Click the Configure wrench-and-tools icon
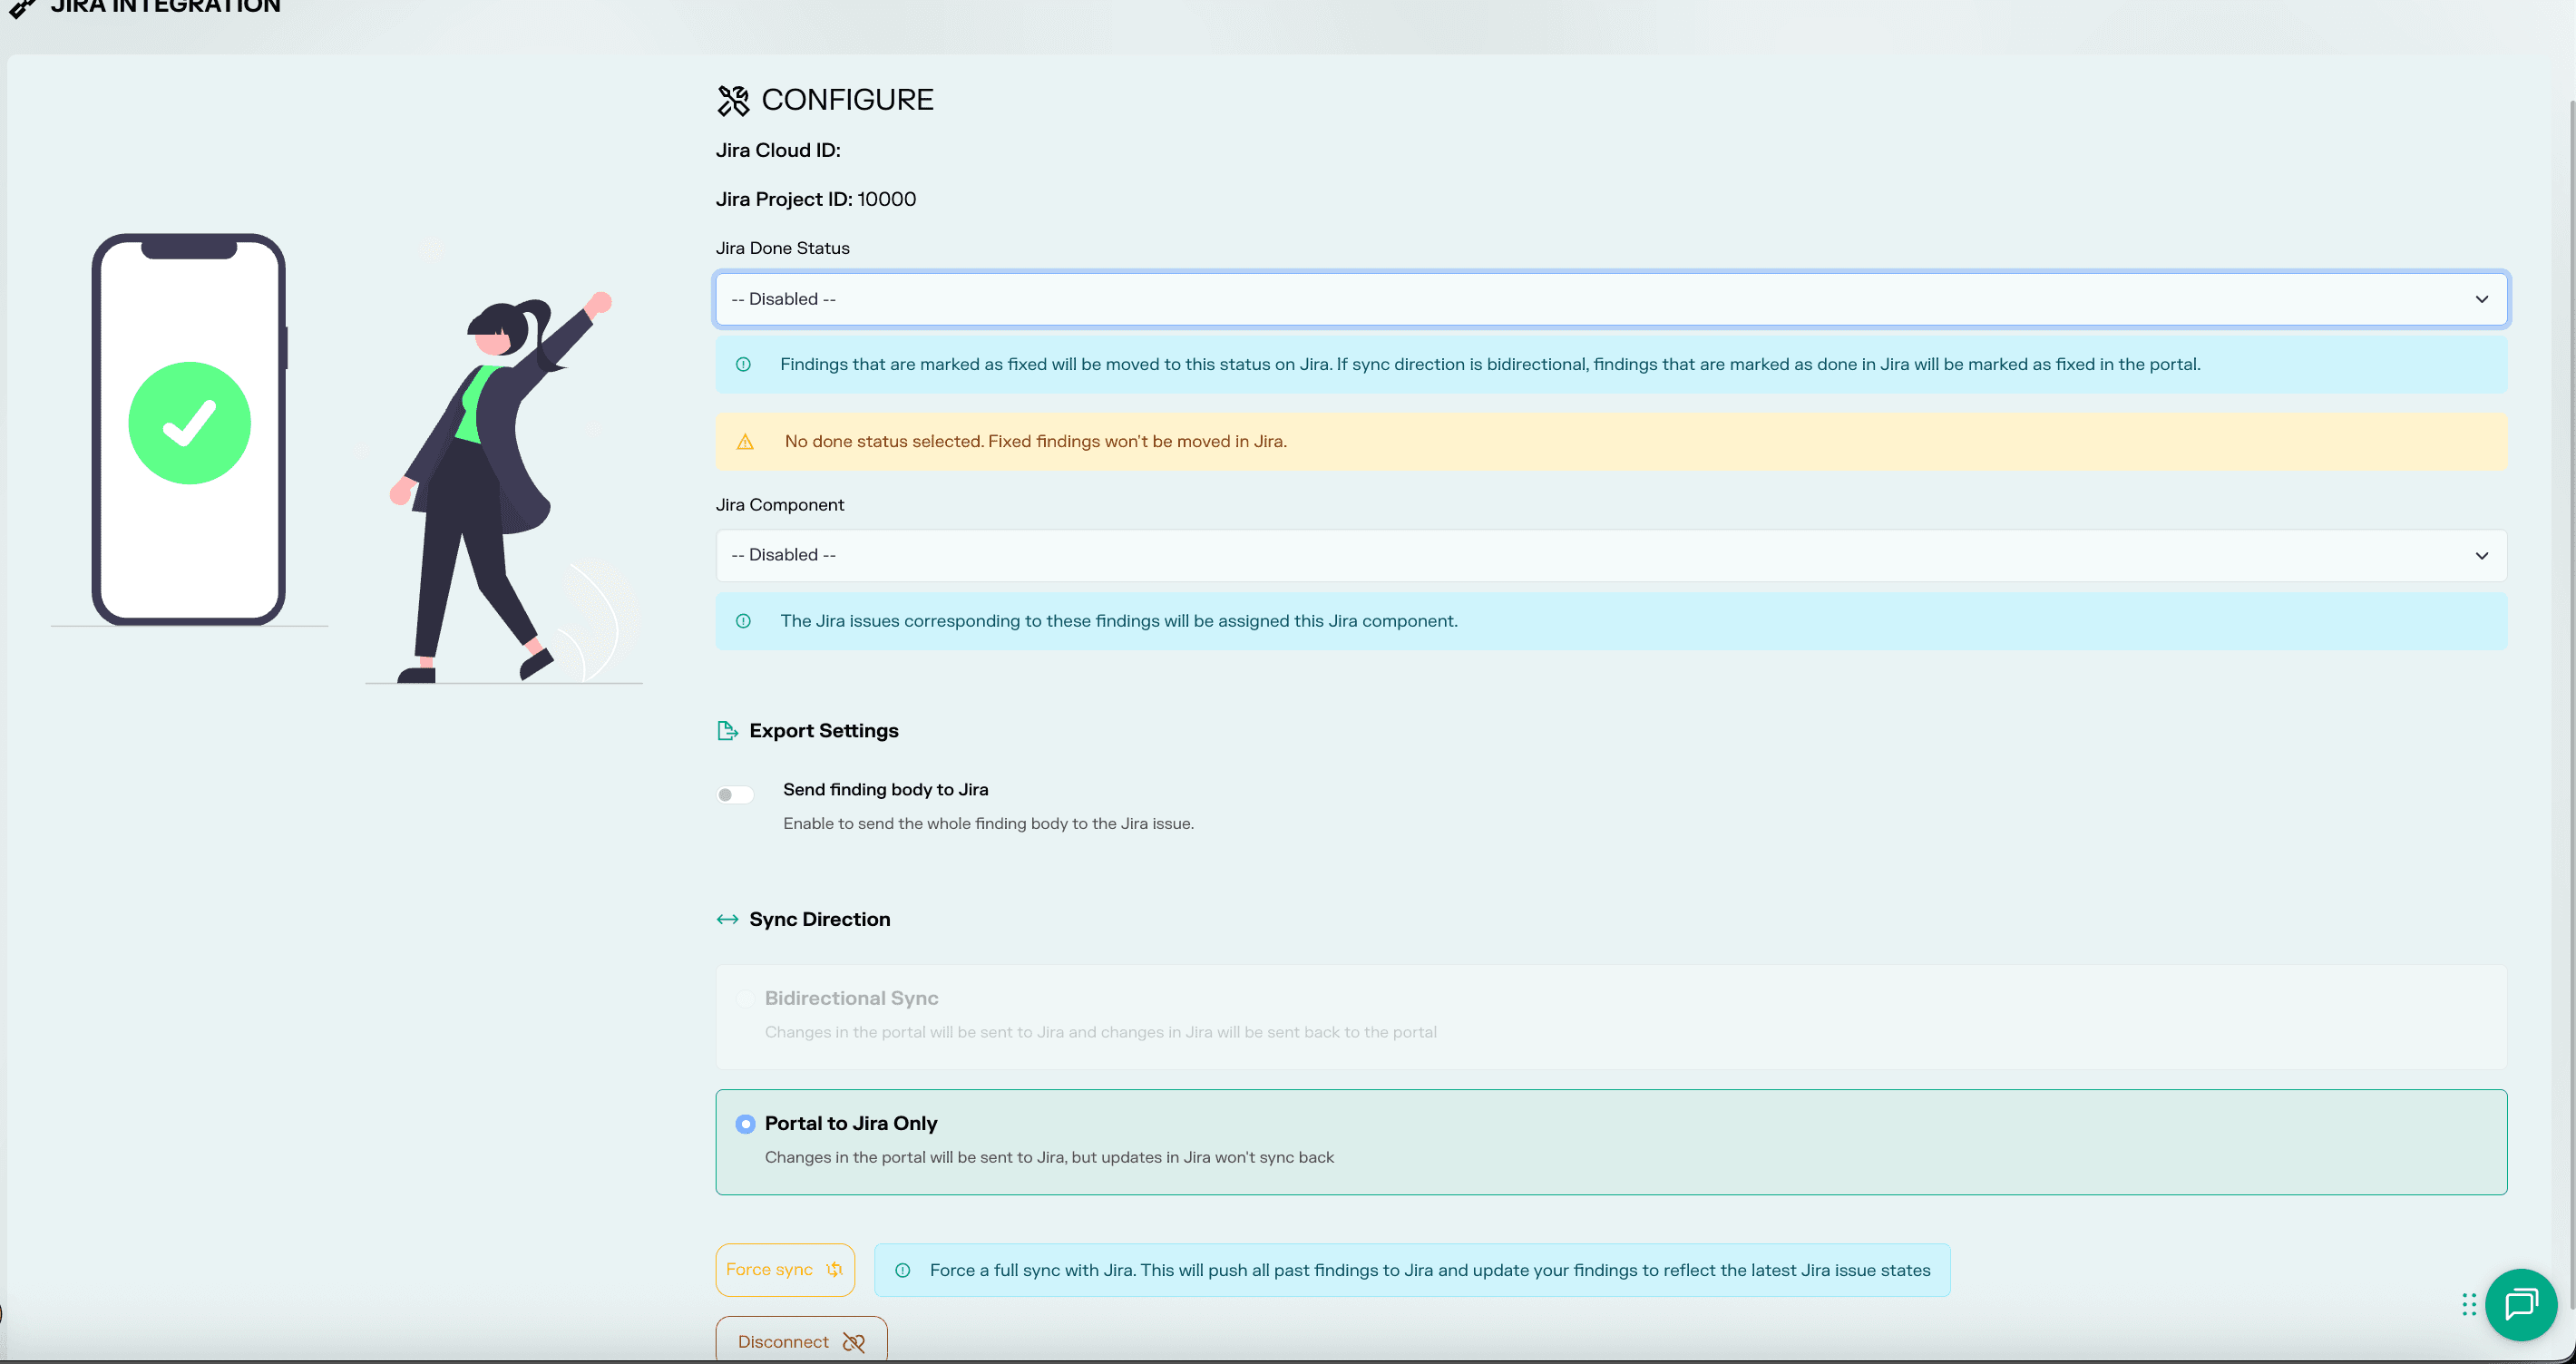Screen dimensions: 2576x1364 tap(733, 100)
